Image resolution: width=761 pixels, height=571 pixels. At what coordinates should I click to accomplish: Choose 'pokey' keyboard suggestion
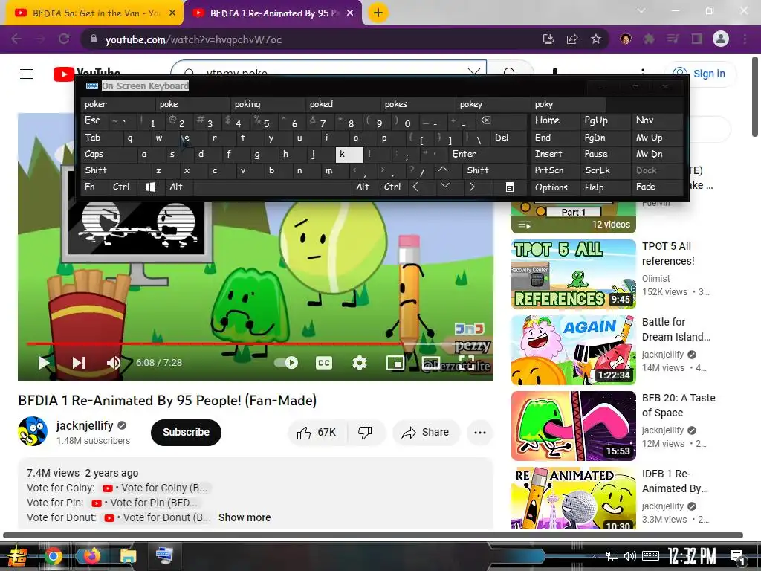point(494,104)
